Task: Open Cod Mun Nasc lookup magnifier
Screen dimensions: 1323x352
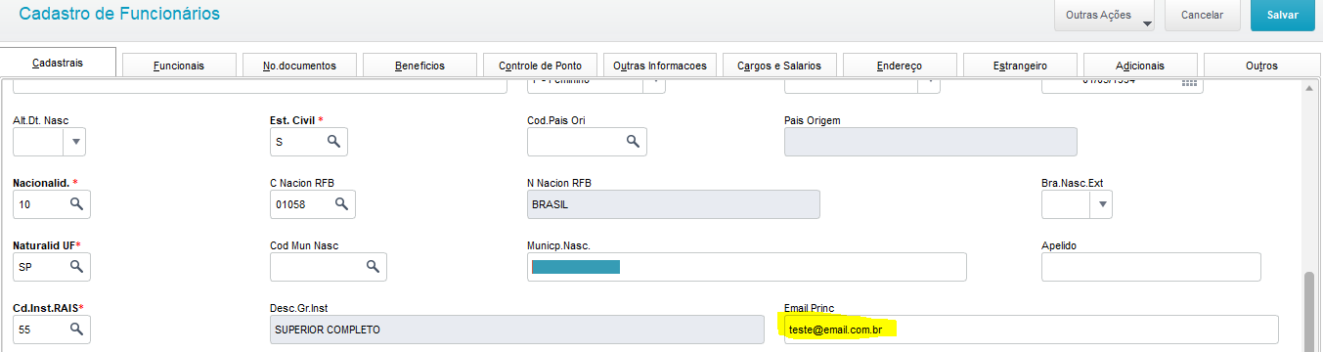Action: 372,266
